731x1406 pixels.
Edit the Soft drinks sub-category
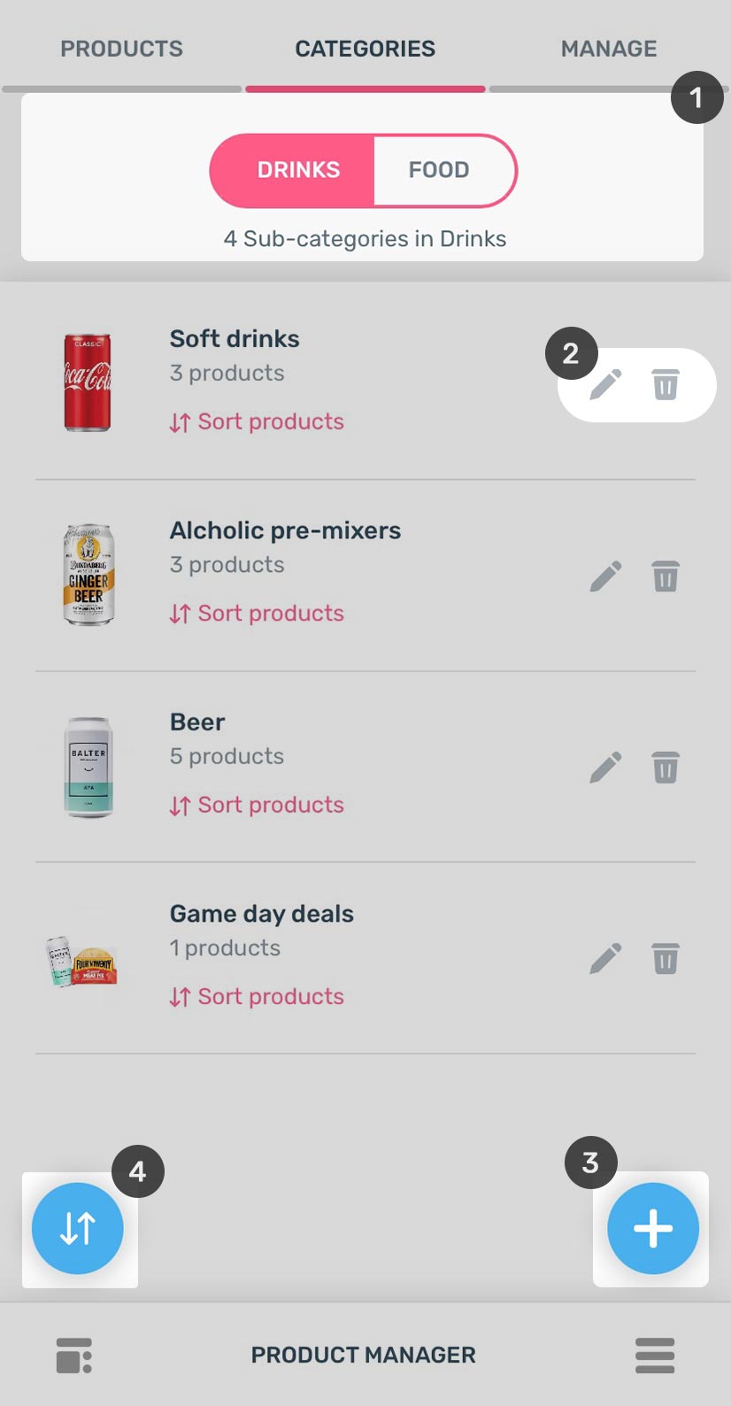point(606,385)
